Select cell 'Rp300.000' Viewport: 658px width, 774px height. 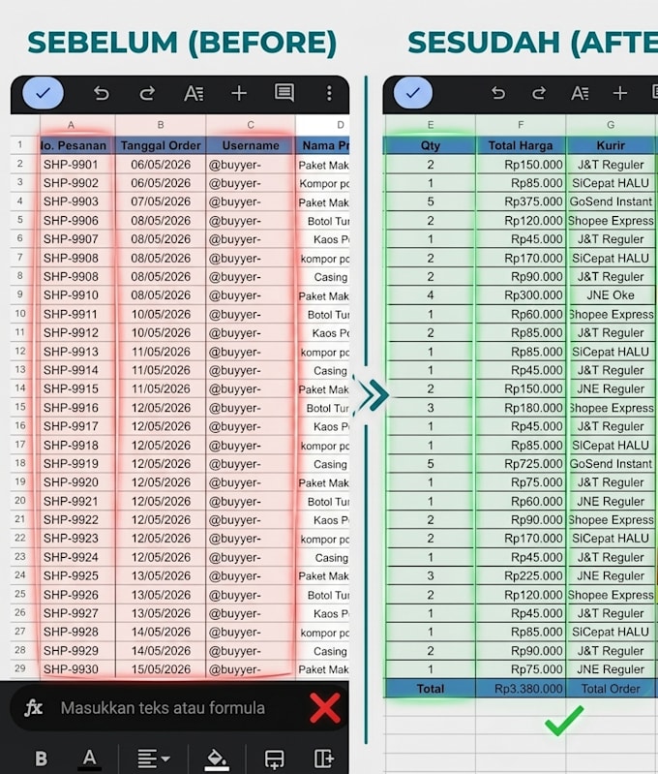521,295
